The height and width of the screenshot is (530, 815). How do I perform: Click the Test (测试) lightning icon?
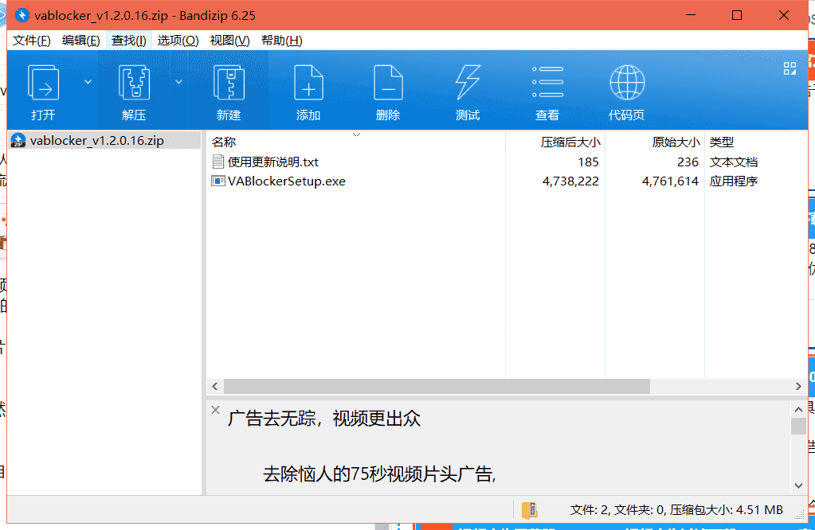coord(468,83)
